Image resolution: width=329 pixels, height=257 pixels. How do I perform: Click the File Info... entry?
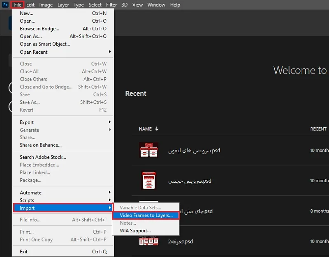(63, 220)
